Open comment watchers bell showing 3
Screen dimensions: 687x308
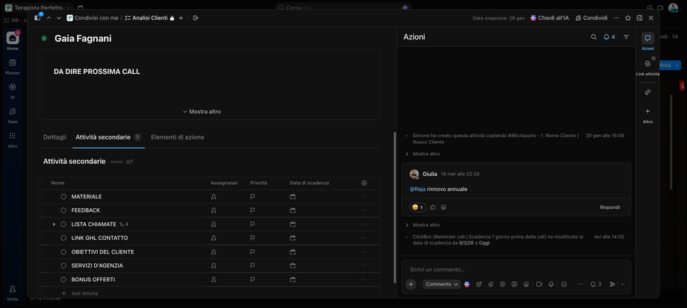pyautogui.click(x=595, y=284)
